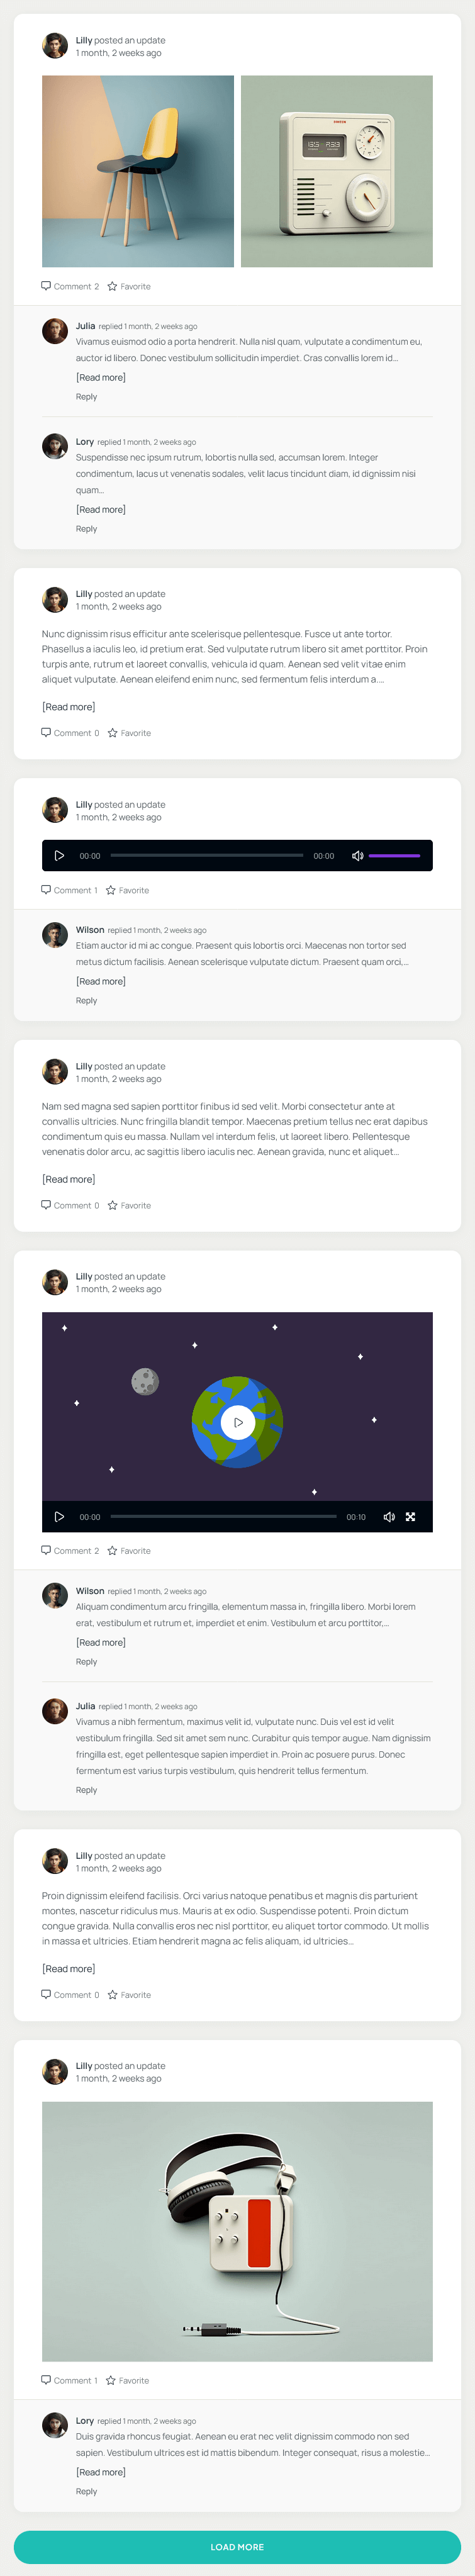Click the video fullscreen icon
This screenshot has height=2576, width=475.
tap(410, 1516)
